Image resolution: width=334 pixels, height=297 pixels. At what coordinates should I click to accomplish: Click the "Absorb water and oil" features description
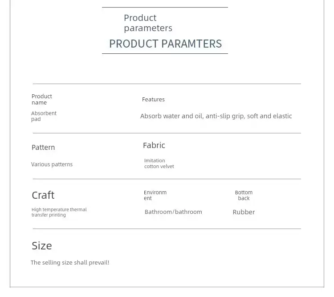[216, 116]
